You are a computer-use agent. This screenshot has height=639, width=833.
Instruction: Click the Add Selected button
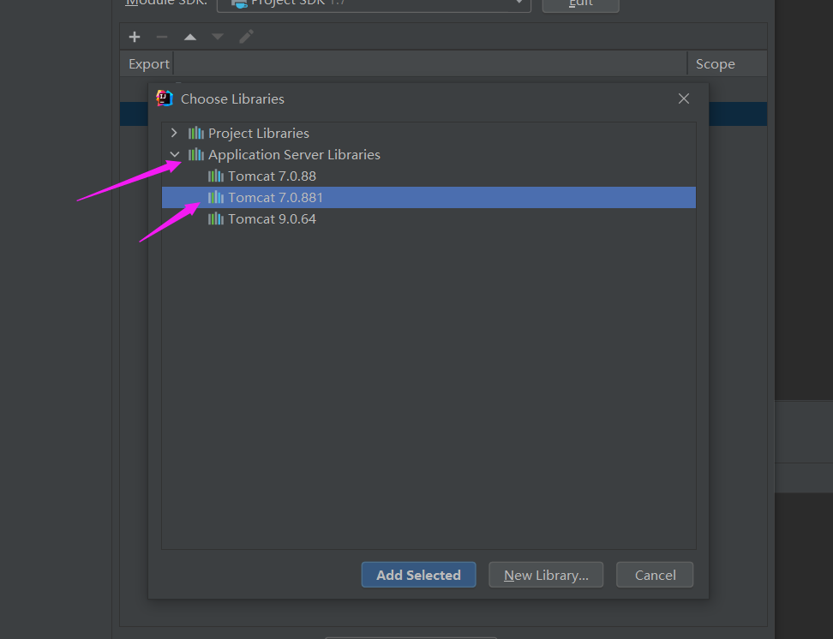(418, 575)
